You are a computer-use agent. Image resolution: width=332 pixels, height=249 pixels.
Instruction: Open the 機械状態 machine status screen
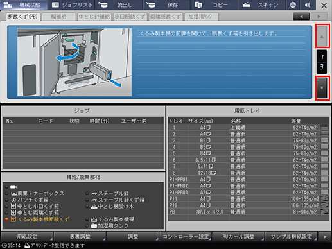(24, 5)
